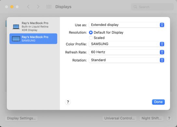Click the magnifying glass search icon
This screenshot has width=177, height=127.
point(135,7)
